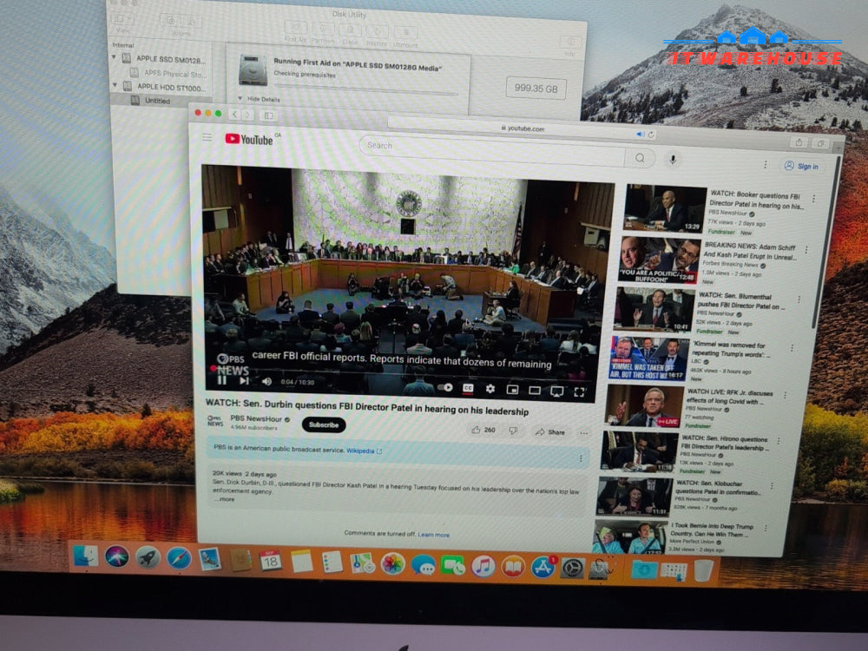Viewport: 868px width, 651px height.
Task: Open App Store from the Dock
Action: point(542,568)
